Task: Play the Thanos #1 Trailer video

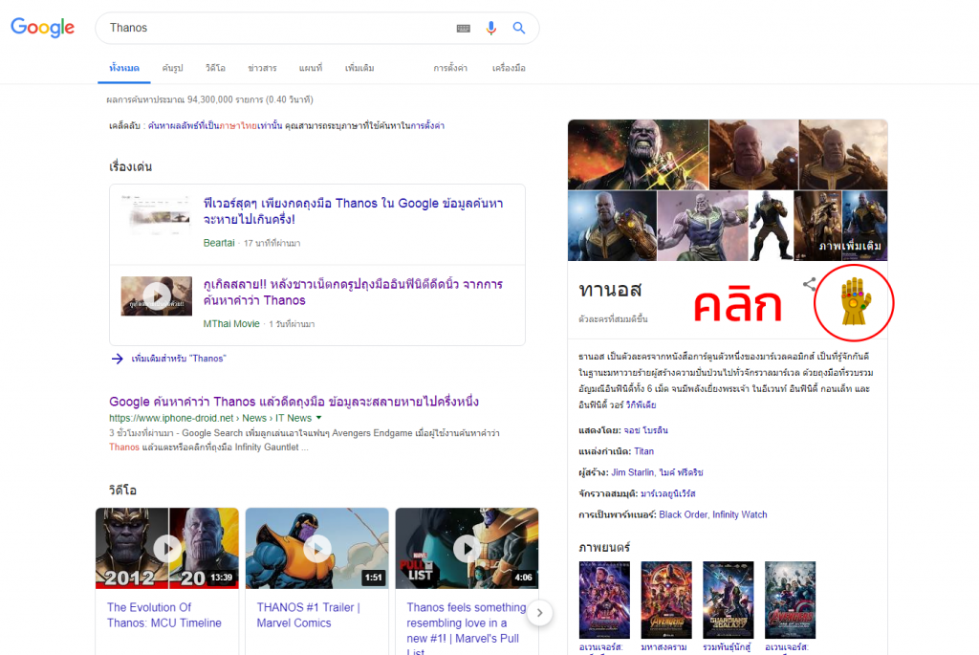Action: (x=316, y=548)
